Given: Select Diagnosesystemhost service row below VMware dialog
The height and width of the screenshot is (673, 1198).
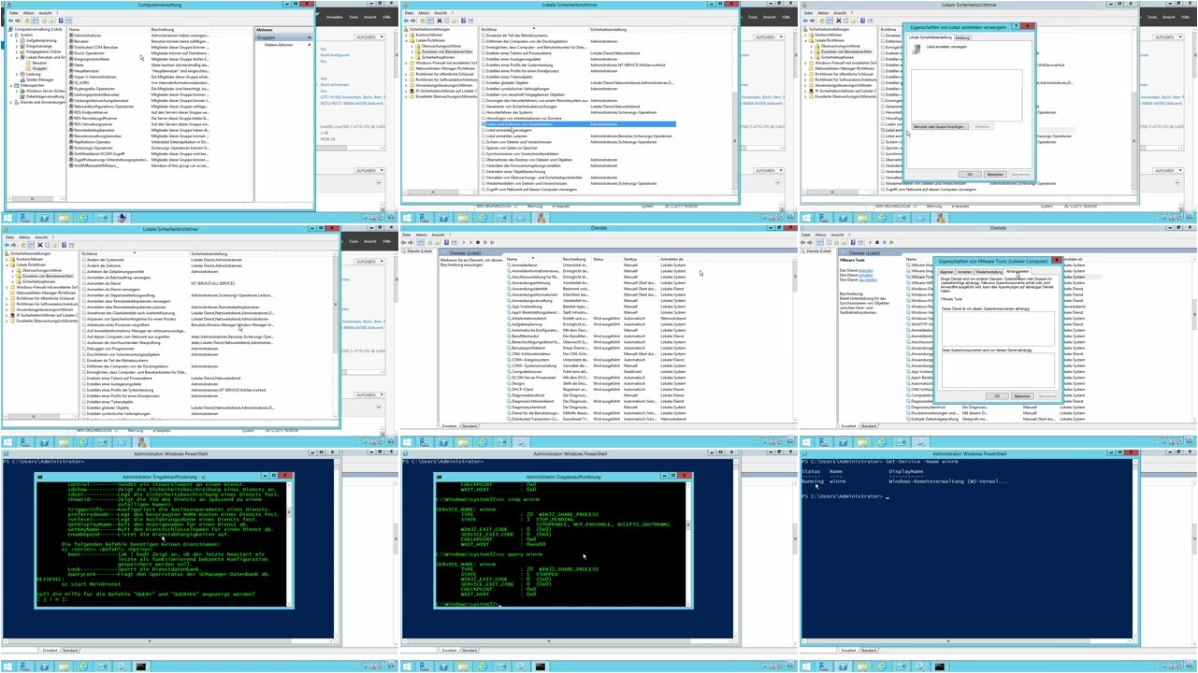Looking at the screenshot, I should 995,408.
